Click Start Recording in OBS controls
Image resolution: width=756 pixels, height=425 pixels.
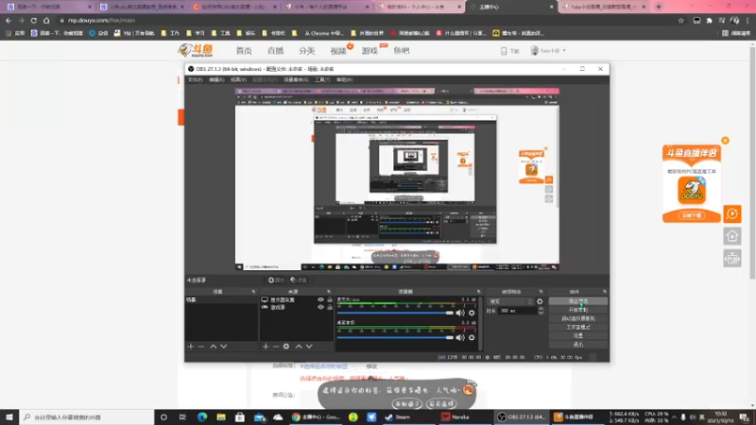(x=578, y=310)
